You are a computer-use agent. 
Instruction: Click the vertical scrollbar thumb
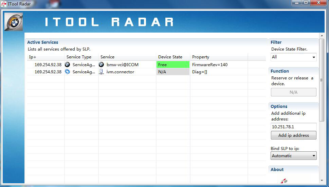pos(322,80)
